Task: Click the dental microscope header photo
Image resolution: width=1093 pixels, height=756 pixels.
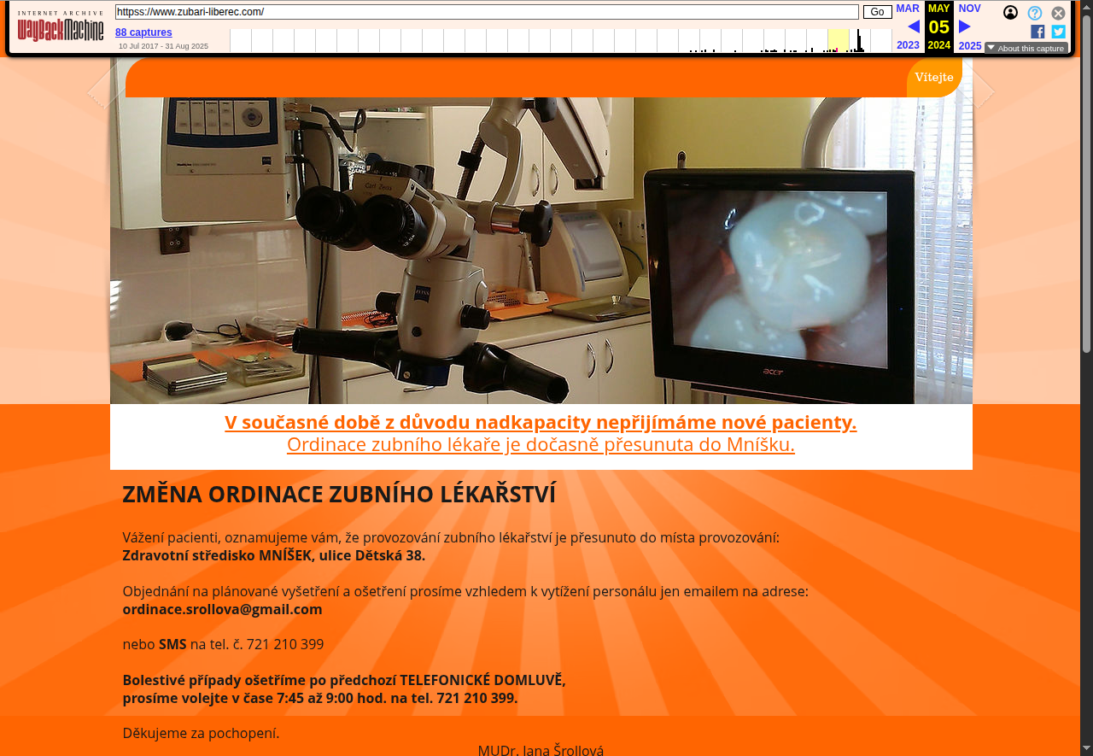Action: coord(541,249)
